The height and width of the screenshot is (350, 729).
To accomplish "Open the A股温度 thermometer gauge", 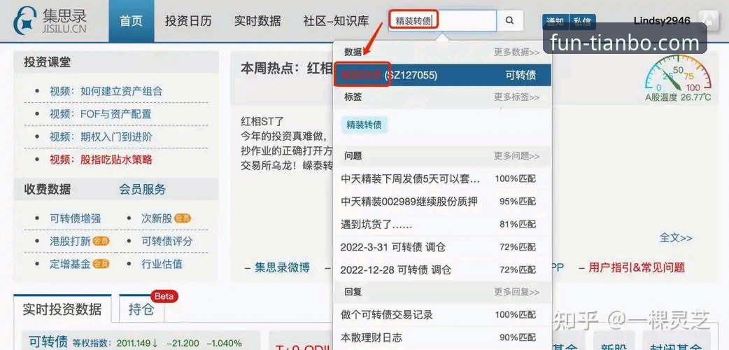I will [678, 78].
